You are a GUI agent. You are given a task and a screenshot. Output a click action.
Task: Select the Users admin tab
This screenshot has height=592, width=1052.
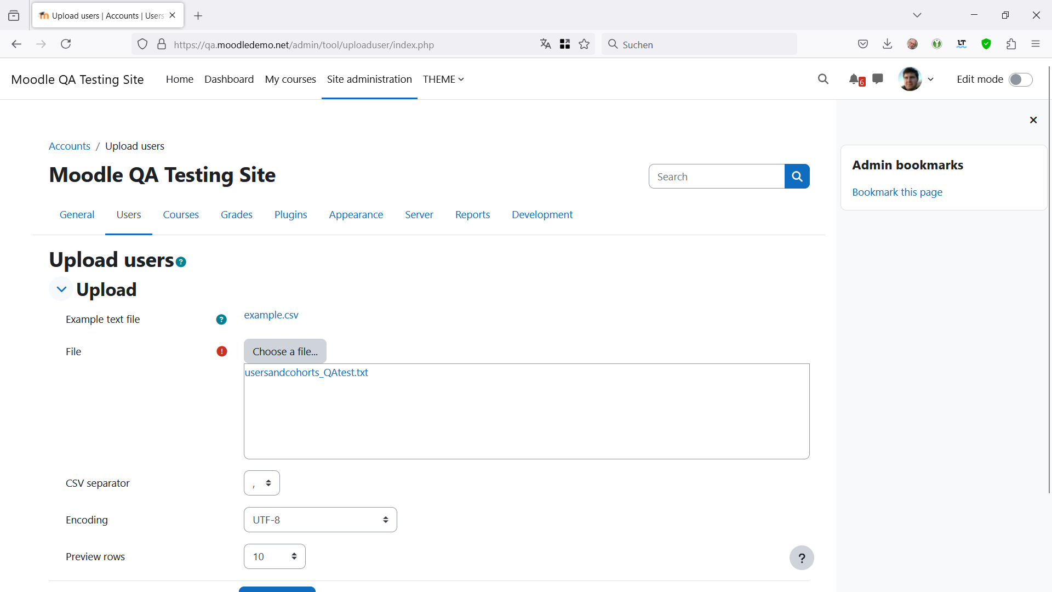(x=129, y=215)
